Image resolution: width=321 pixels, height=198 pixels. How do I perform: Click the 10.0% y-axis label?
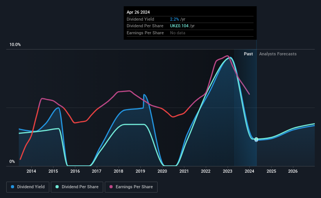tap(15, 45)
